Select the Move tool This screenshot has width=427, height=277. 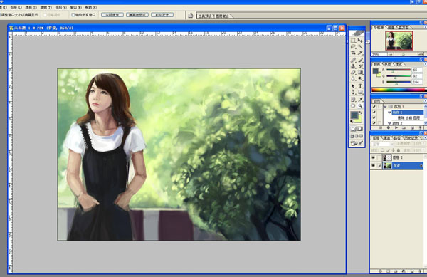pyautogui.click(x=360, y=41)
